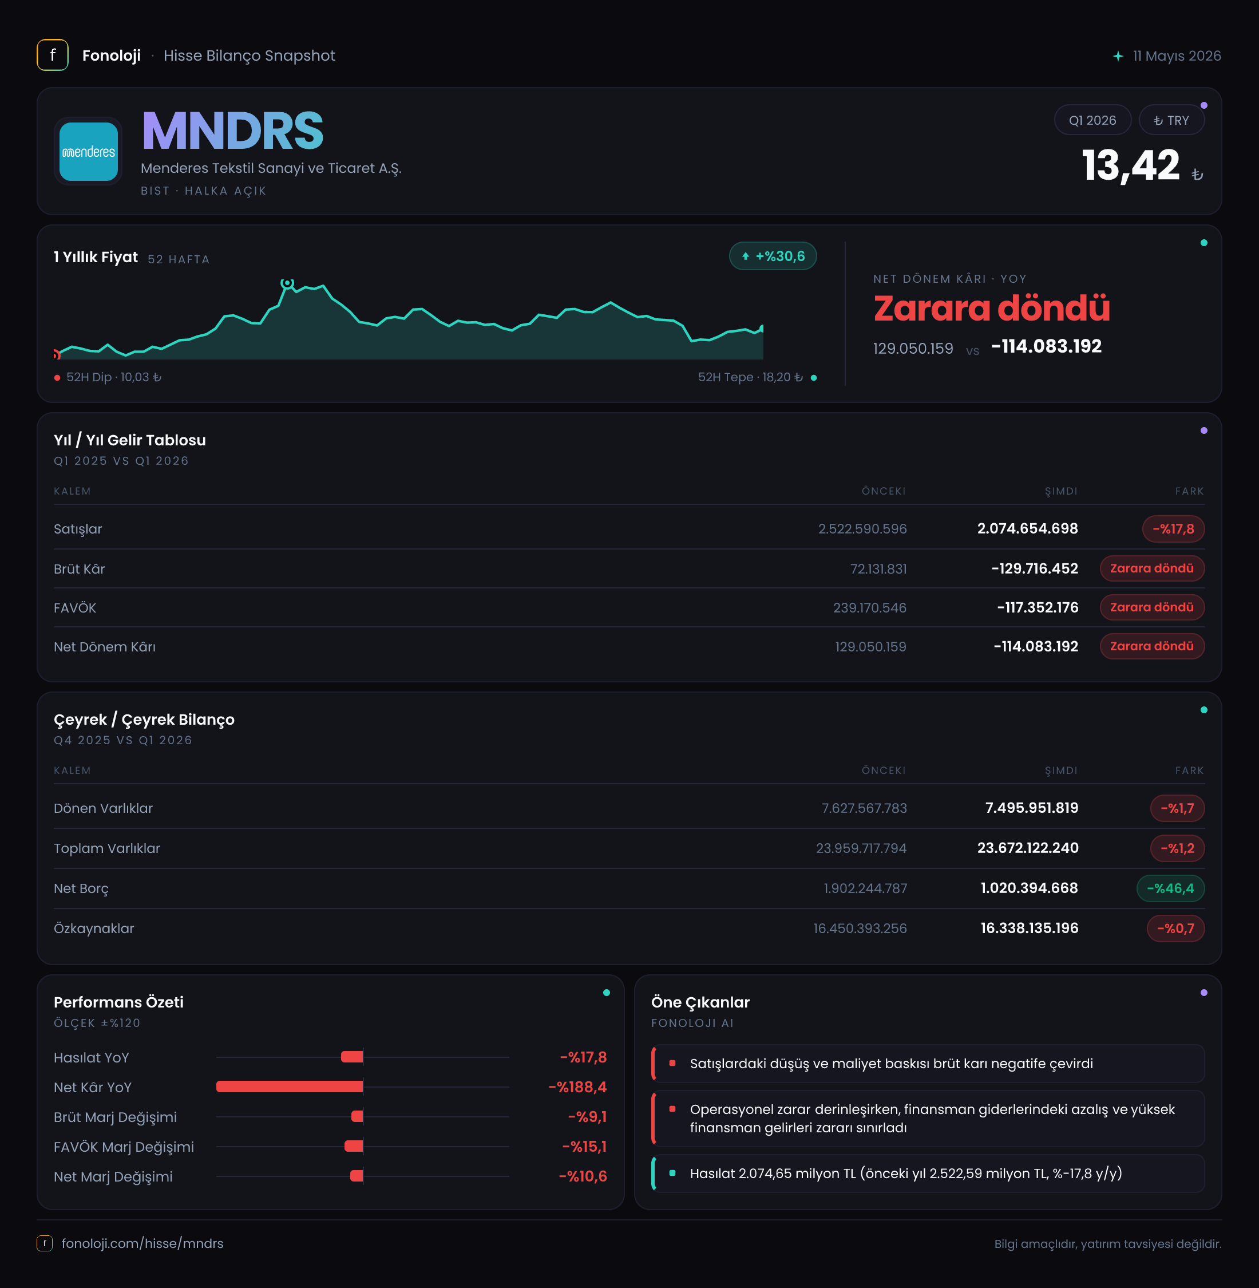The height and width of the screenshot is (1288, 1259).
Task: Click the green sparkle icon beside the date
Action: (1118, 56)
